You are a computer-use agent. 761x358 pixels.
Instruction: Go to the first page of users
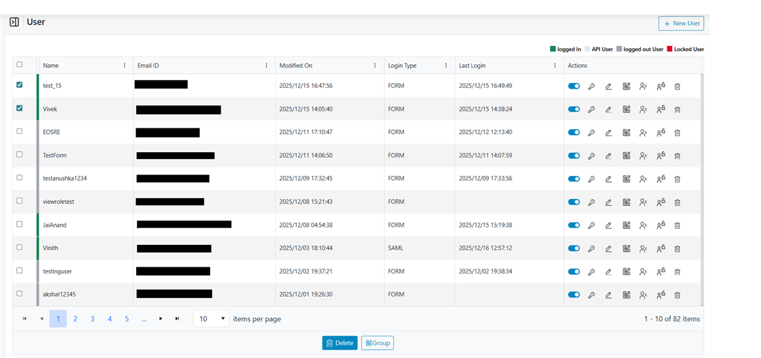point(24,319)
